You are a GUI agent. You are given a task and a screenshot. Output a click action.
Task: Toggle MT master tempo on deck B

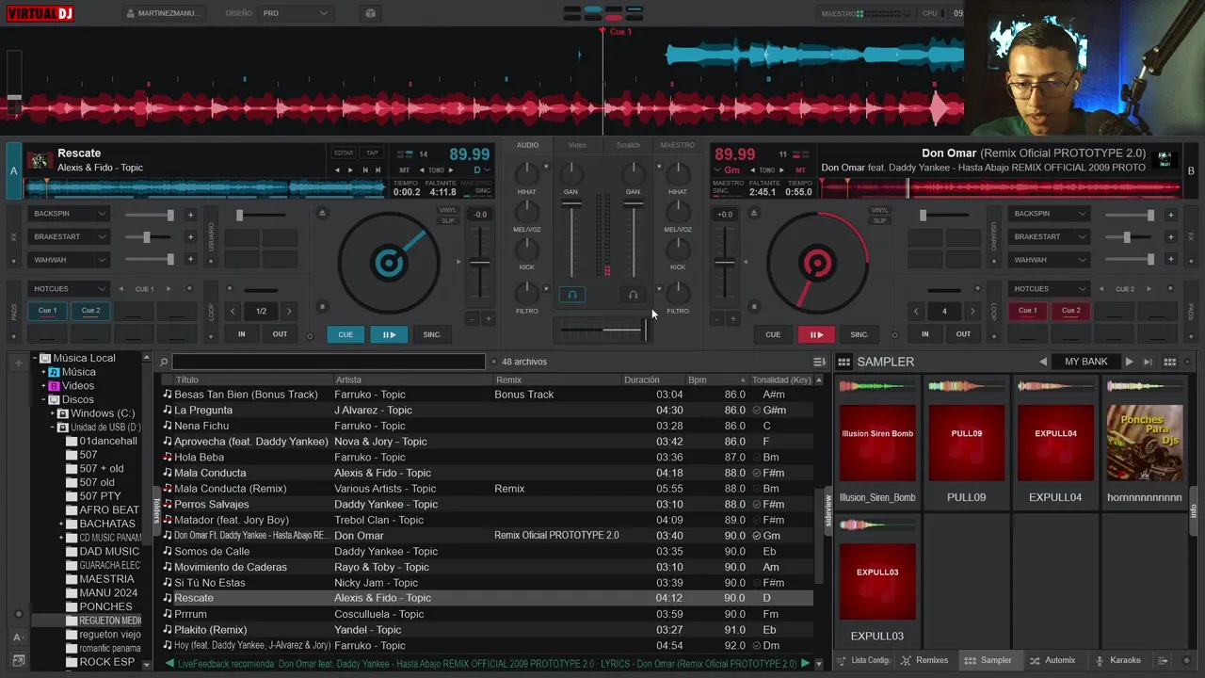pos(799,170)
